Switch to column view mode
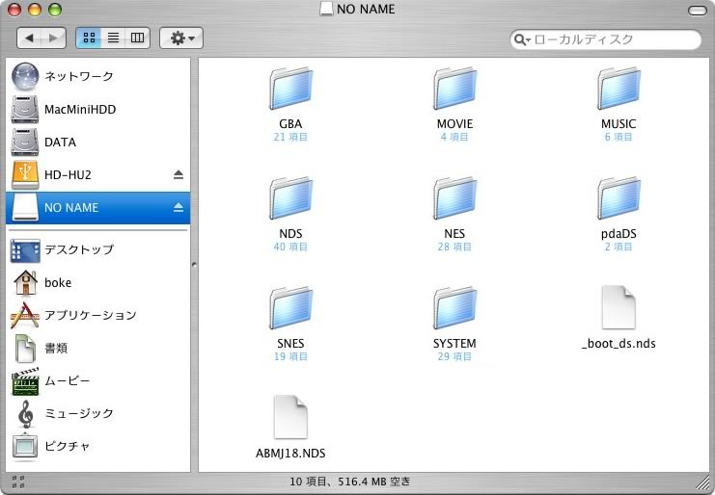 [x=137, y=38]
